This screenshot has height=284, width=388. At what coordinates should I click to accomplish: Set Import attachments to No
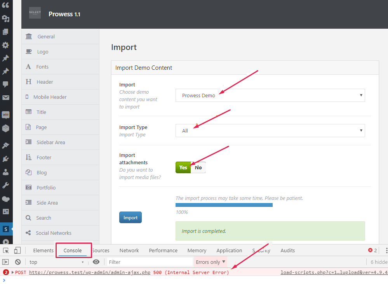(x=198, y=167)
